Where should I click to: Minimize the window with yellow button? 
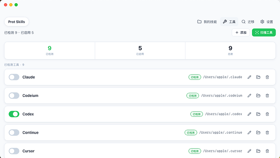click(x=11, y=5)
